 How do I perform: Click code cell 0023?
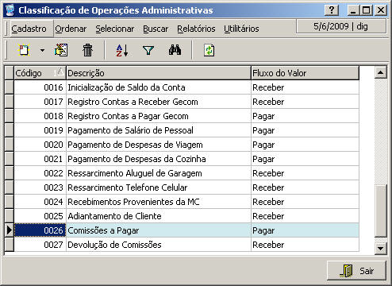40,187
